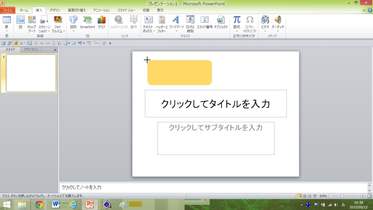Open Header and Footer (ヘッダーとフッター)
The height and width of the screenshot is (210, 373).
click(162, 24)
